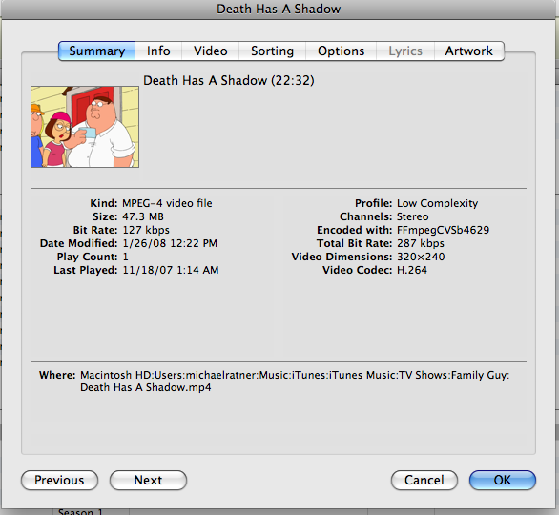Image resolution: width=559 pixels, height=515 pixels.
Task: Click the Previous button
Action: [x=59, y=480]
